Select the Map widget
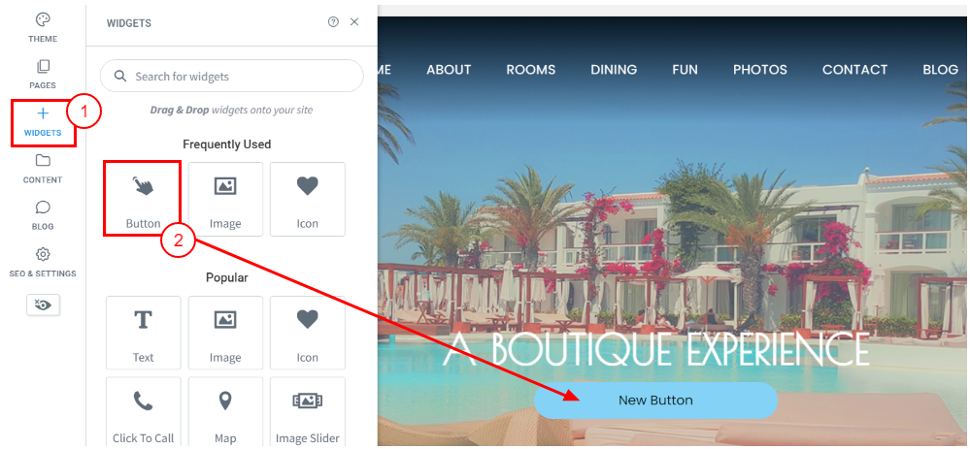Image resolution: width=970 pixels, height=449 pixels. tap(225, 412)
